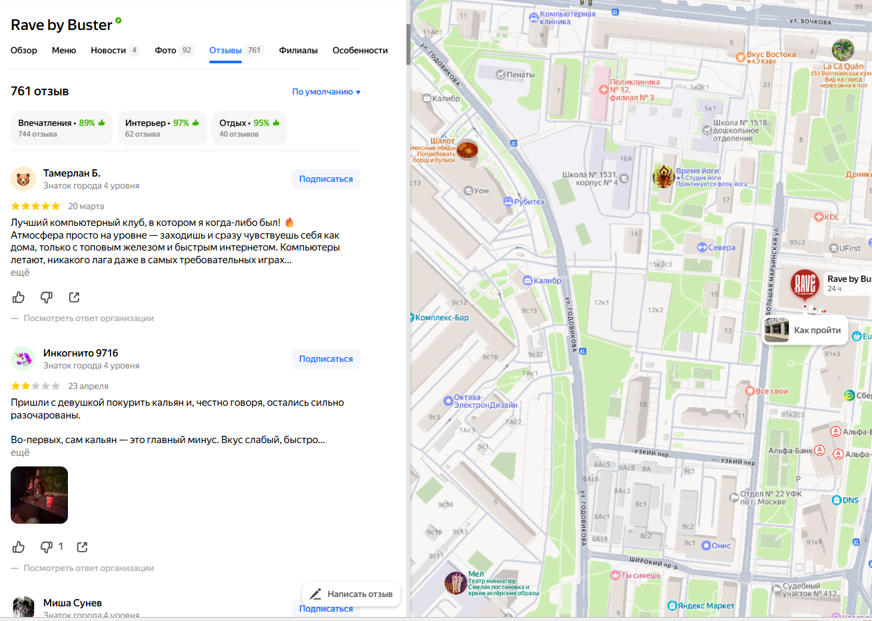Click the DNS store map icon
The width and height of the screenshot is (872, 621).
click(x=836, y=500)
